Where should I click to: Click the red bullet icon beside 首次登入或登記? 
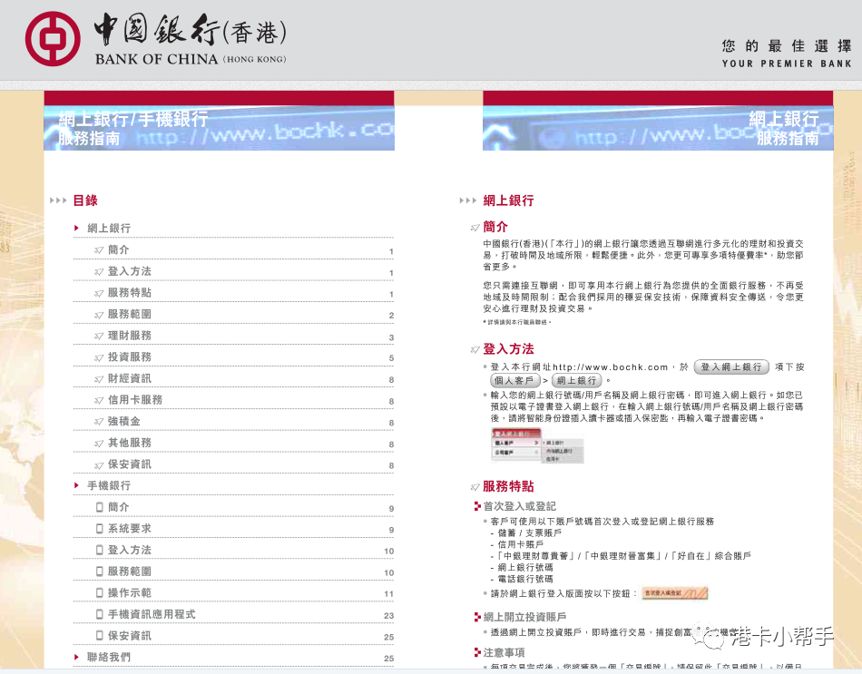[477, 506]
